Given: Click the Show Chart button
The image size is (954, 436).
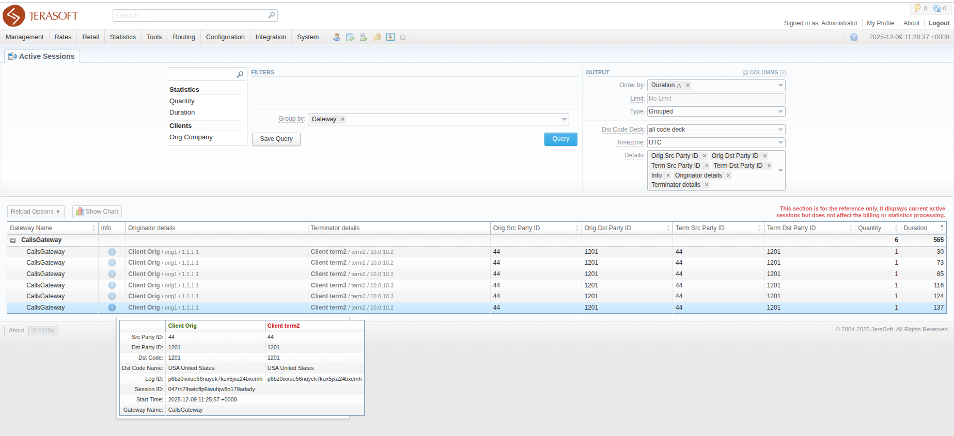Looking at the screenshot, I should point(97,212).
